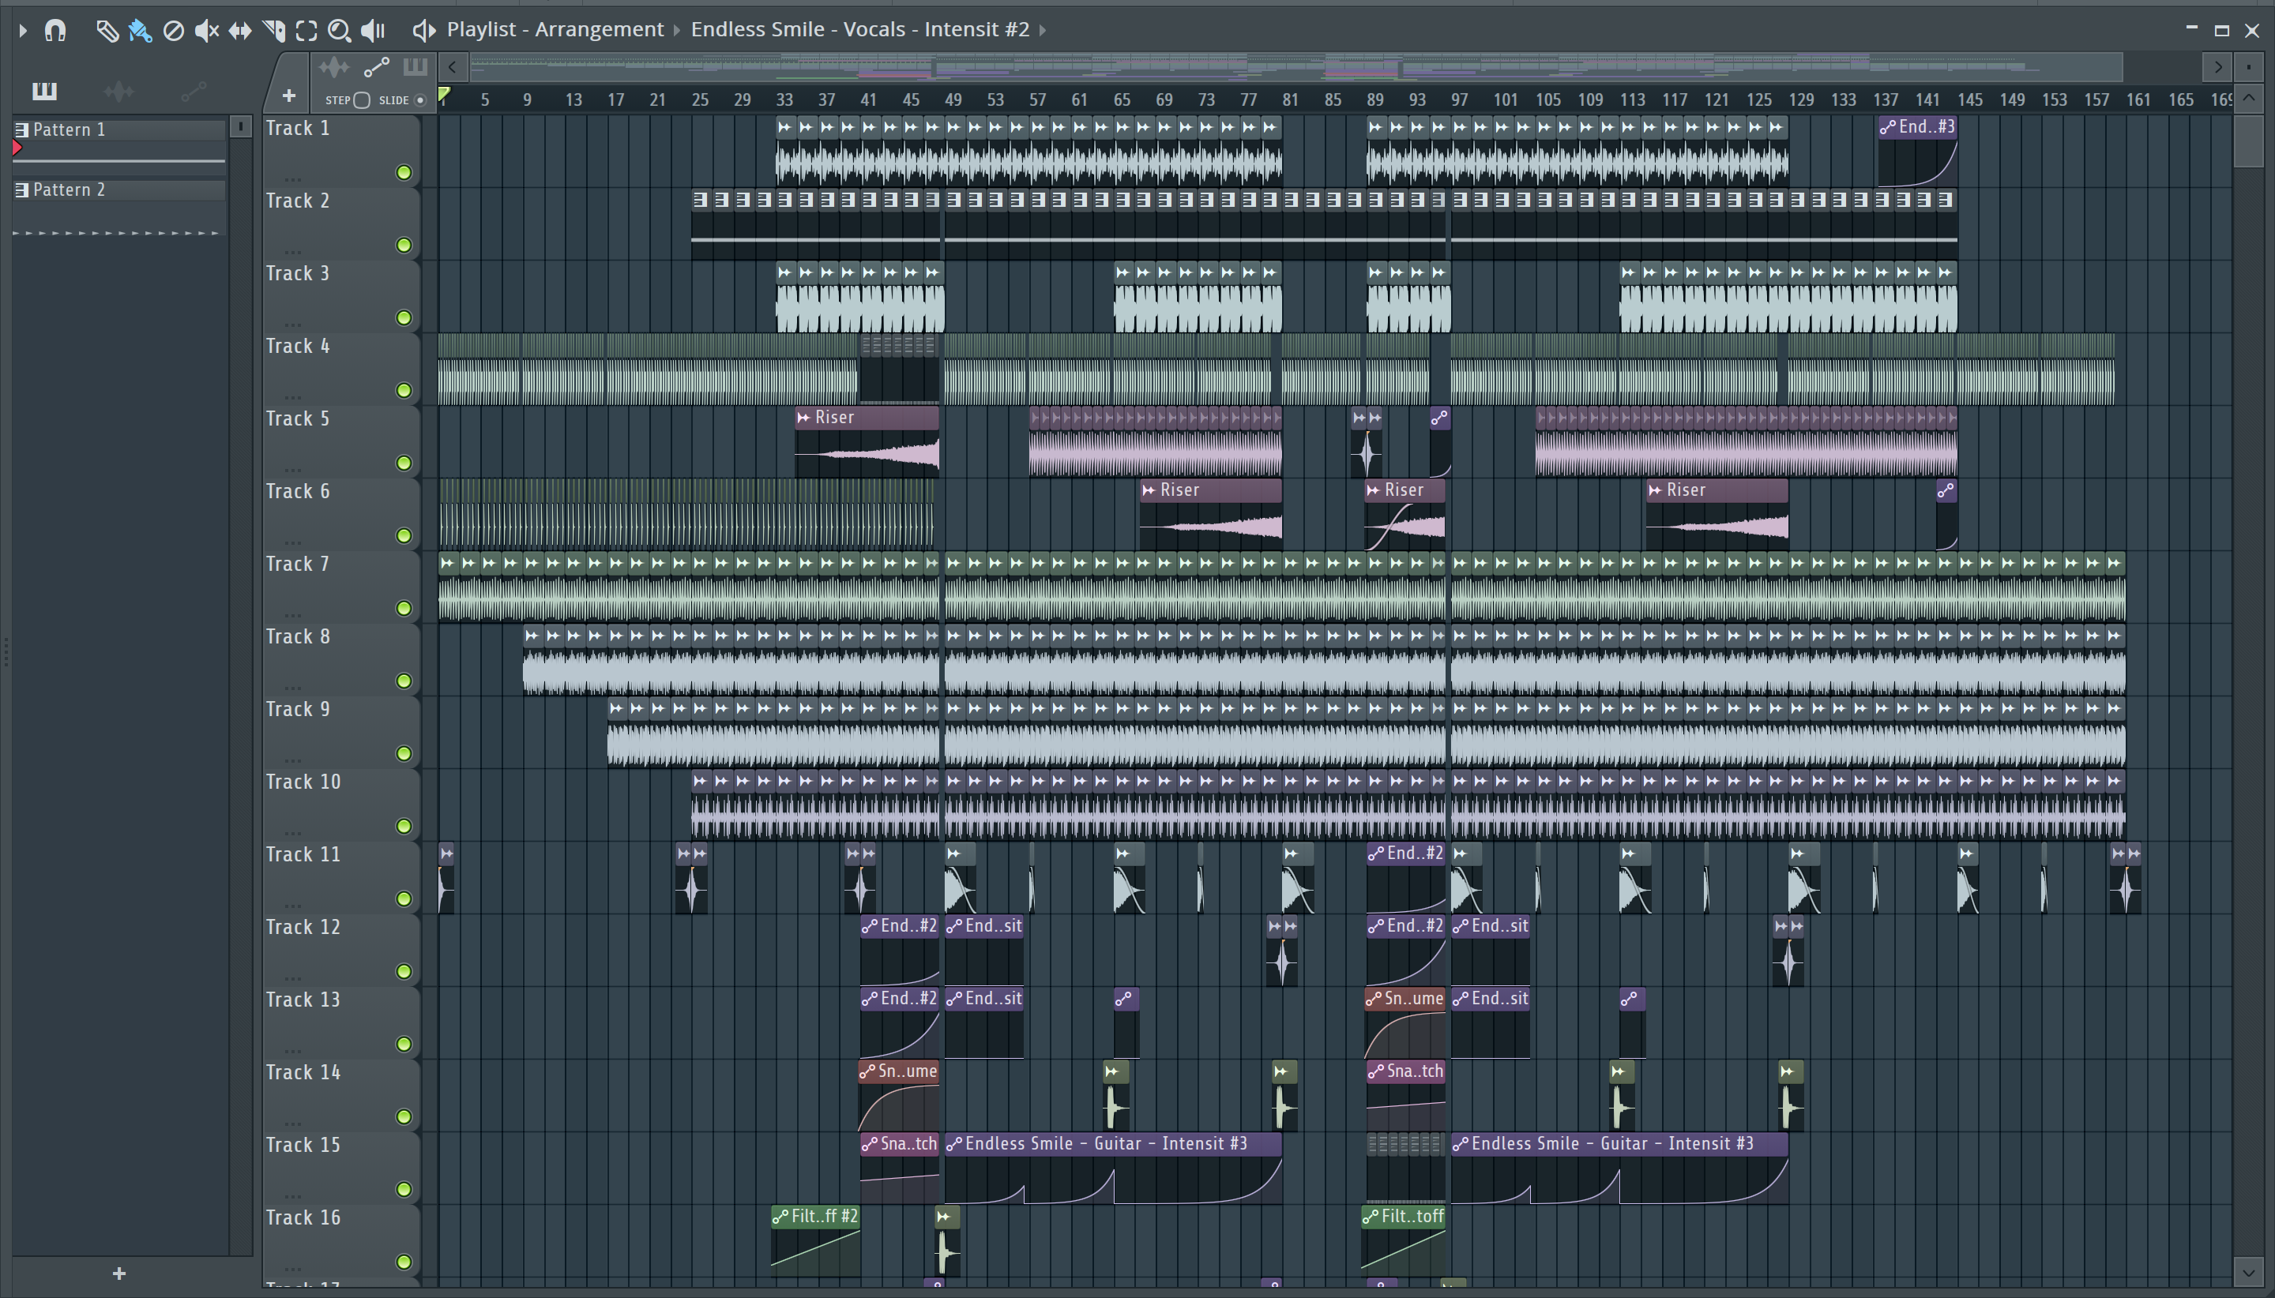Select the Delete tool
This screenshot has height=1298, width=2275.
pyautogui.click(x=174, y=32)
